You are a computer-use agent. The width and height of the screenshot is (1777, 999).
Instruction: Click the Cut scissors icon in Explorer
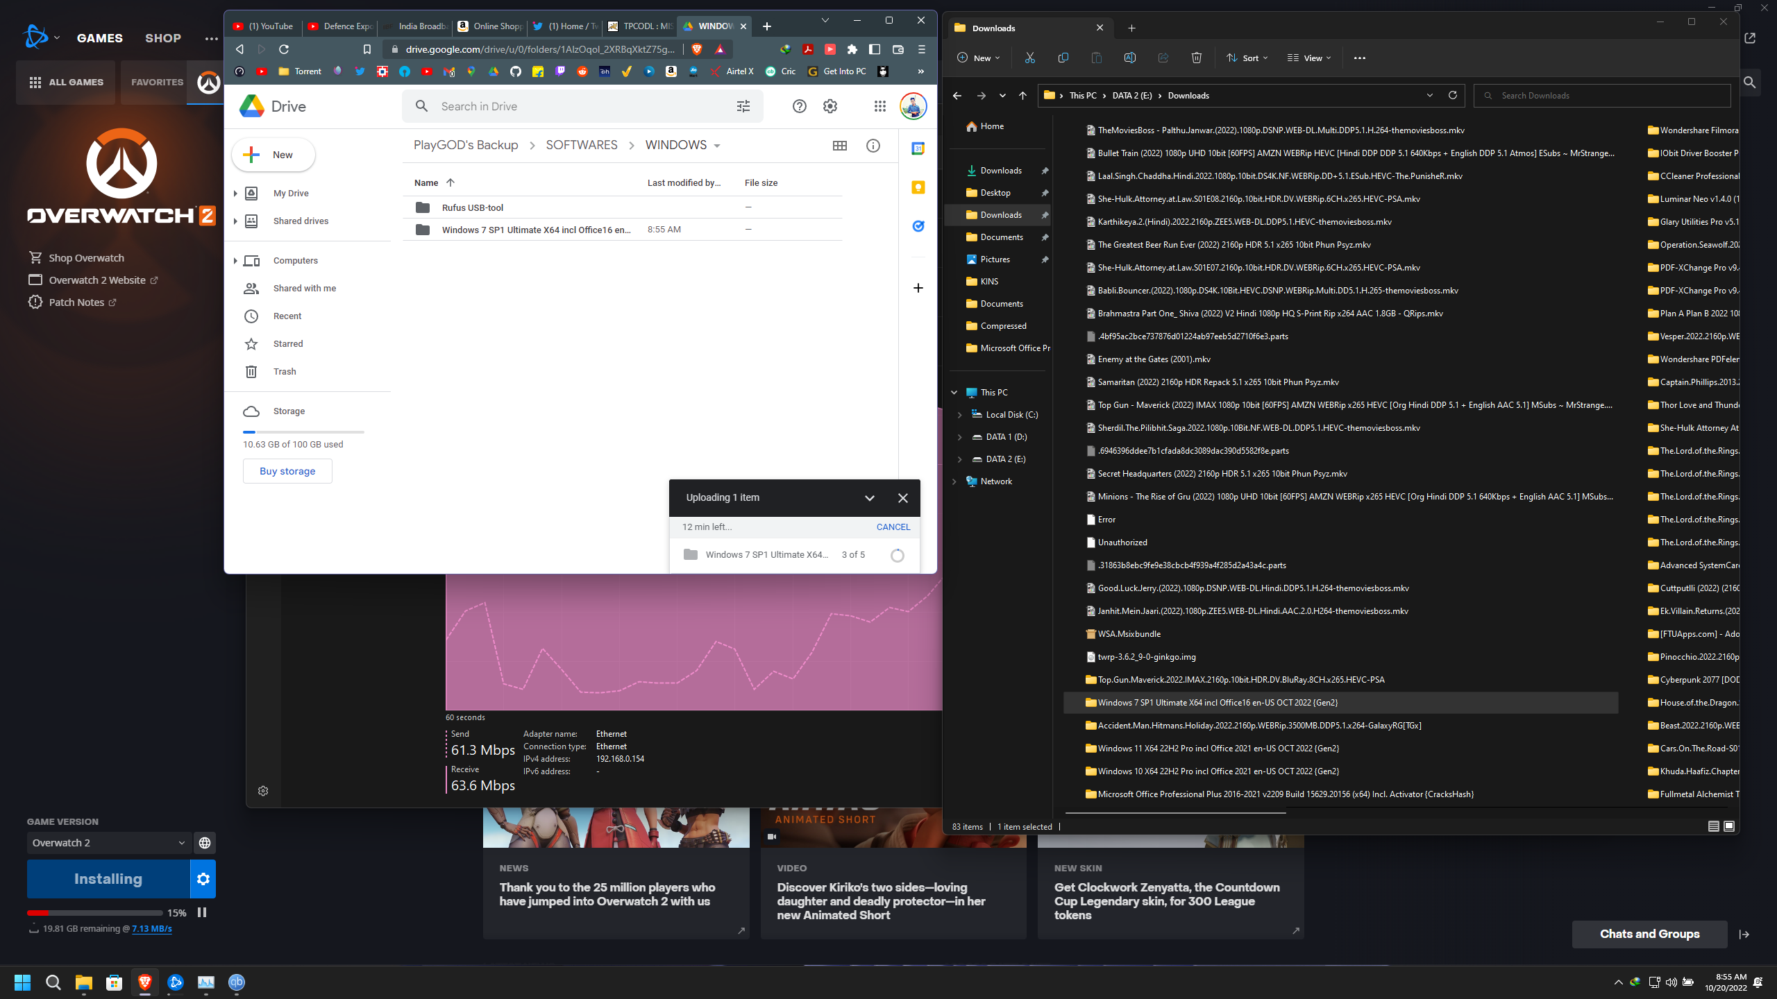[1029, 58]
